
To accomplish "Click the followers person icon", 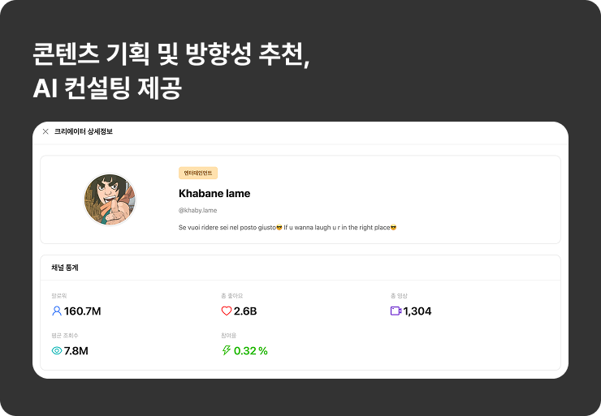I will coord(57,311).
